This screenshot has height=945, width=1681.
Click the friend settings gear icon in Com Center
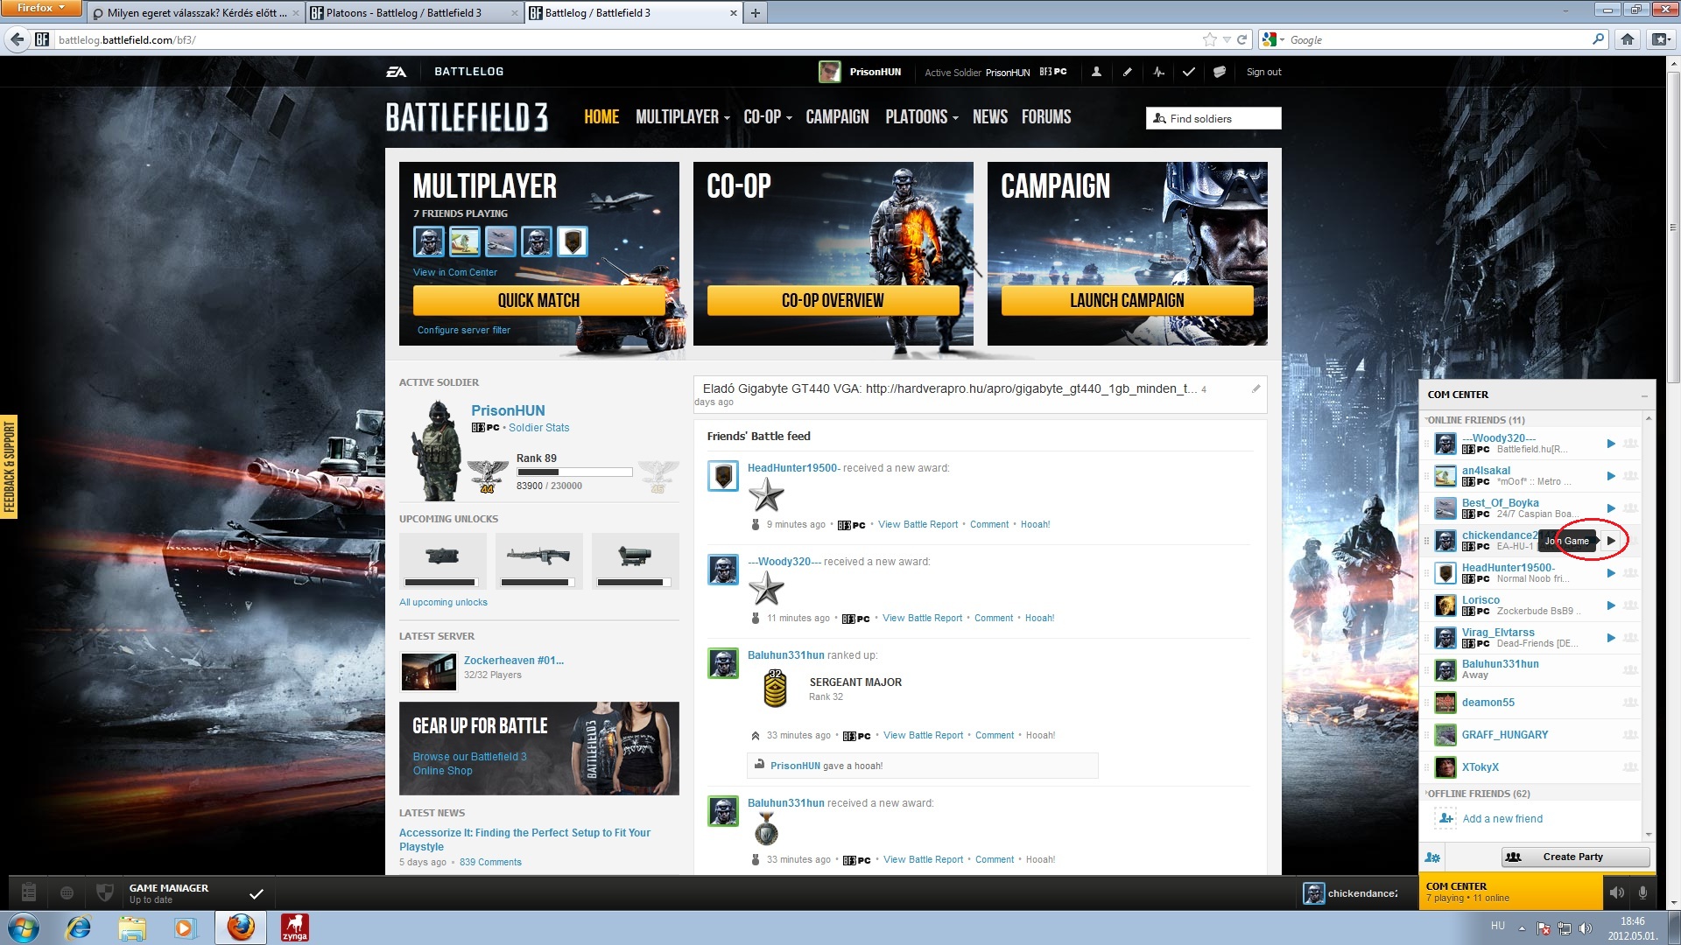tap(1432, 857)
